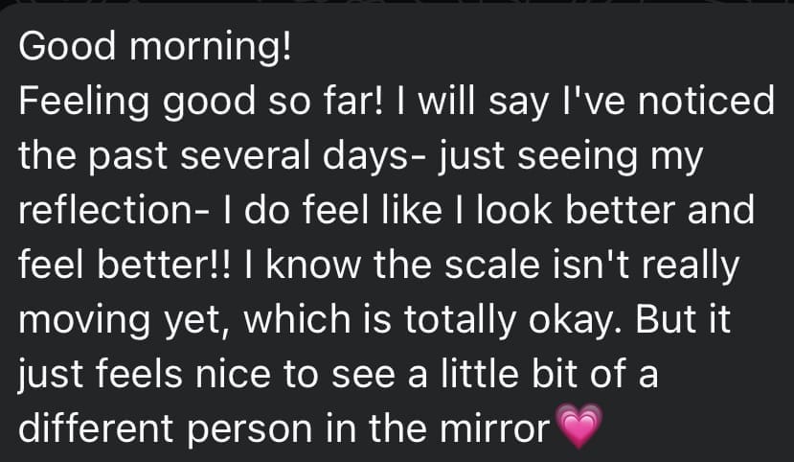The width and height of the screenshot is (794, 462).
Task: Click the phrase 'totally okay.'
Action: (514, 321)
